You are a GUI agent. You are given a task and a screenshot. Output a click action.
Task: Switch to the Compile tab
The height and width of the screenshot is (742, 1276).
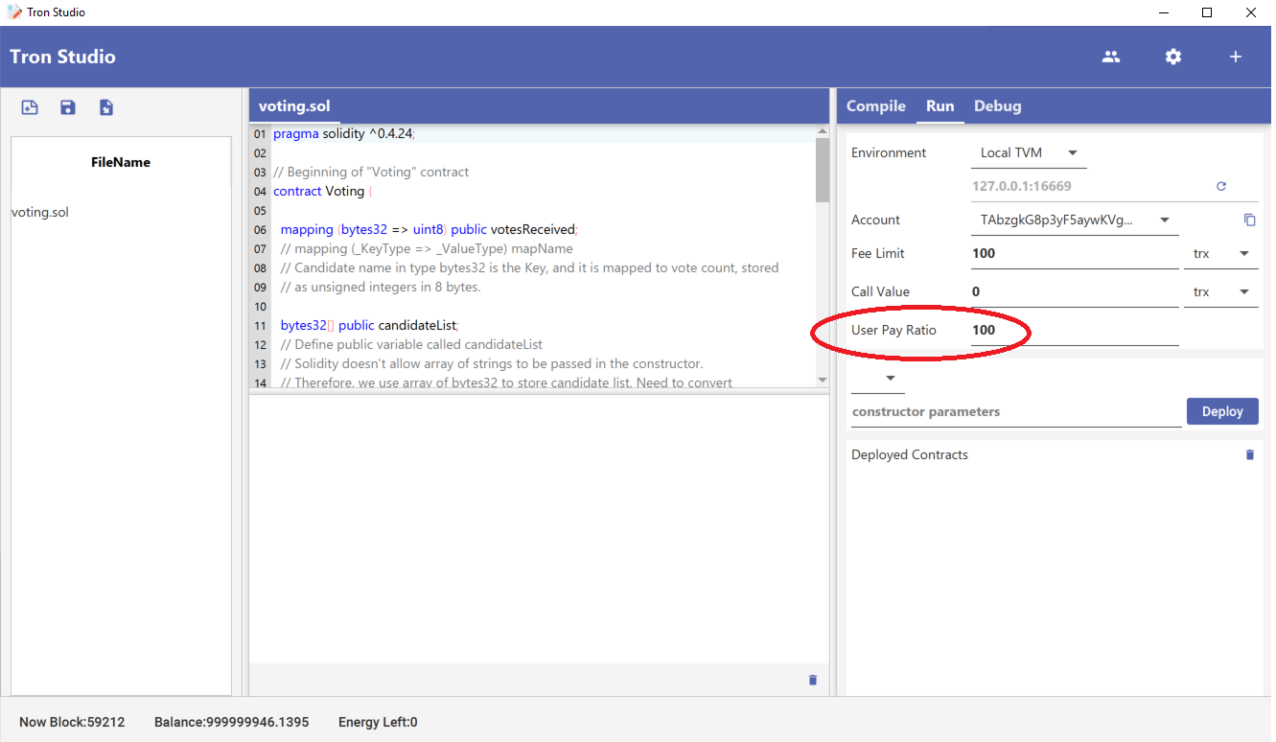[876, 106]
